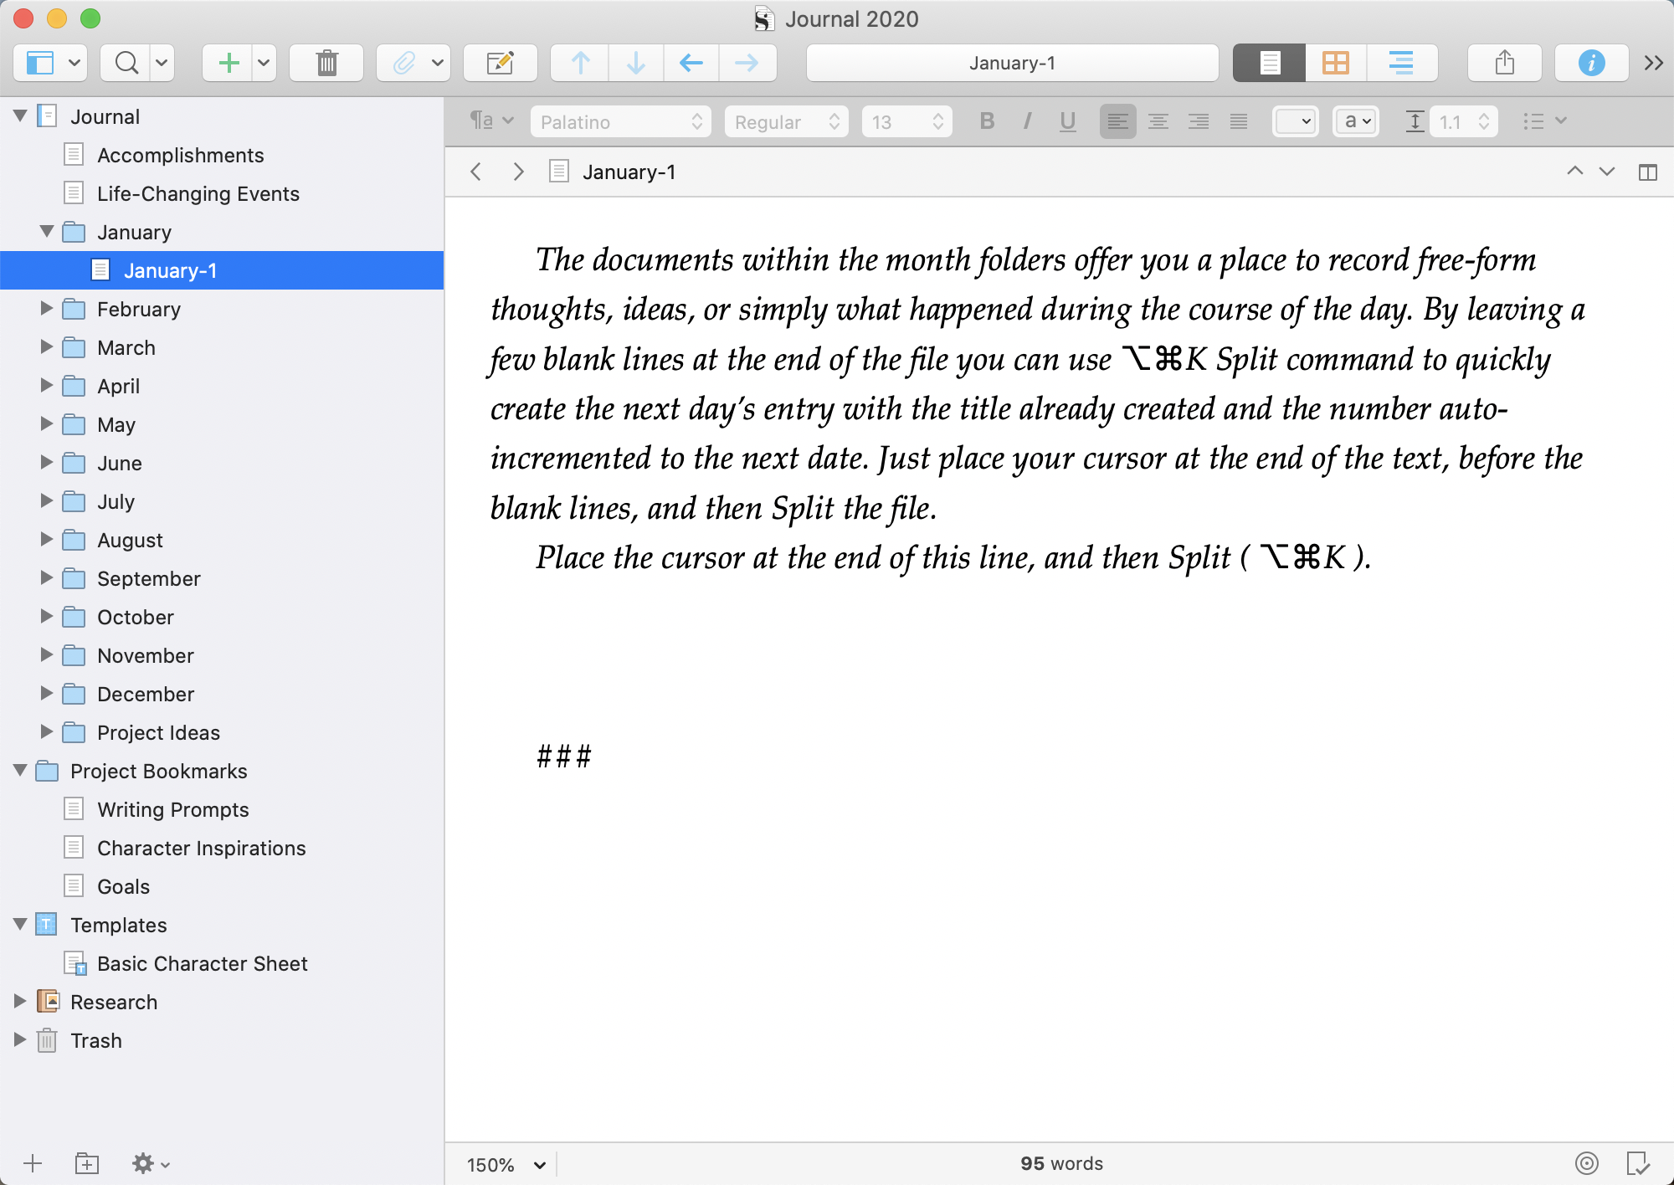The image size is (1674, 1185).
Task: Click the document icon beside header January-1
Action: click(558, 172)
